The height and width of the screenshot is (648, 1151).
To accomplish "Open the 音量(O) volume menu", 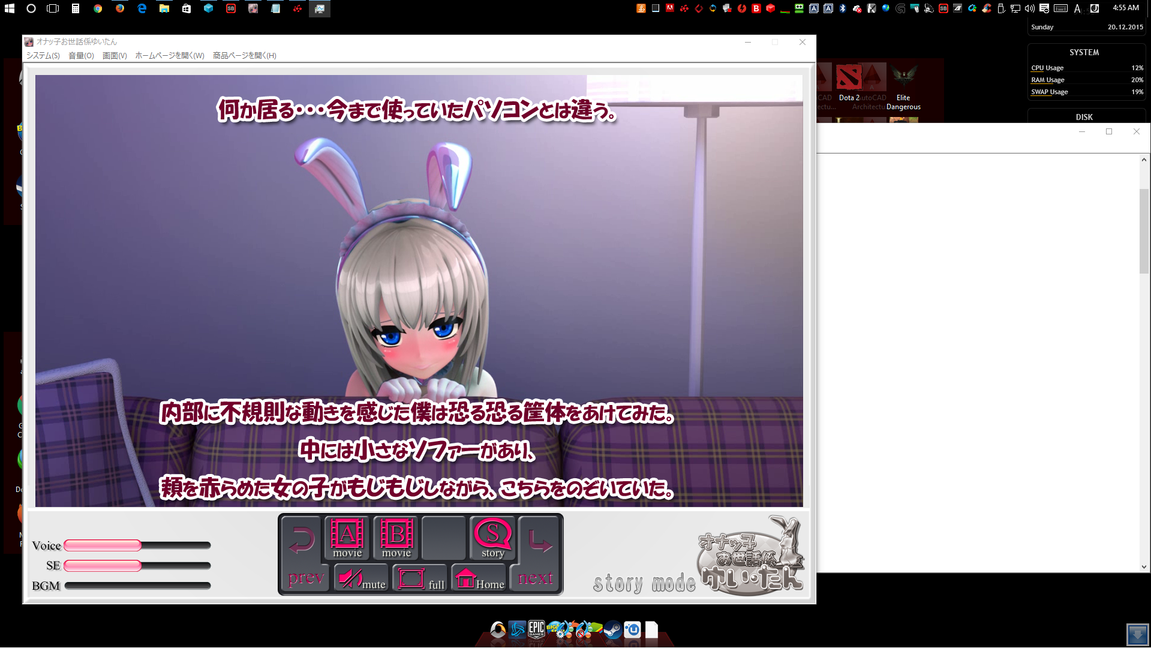I will 81,56.
